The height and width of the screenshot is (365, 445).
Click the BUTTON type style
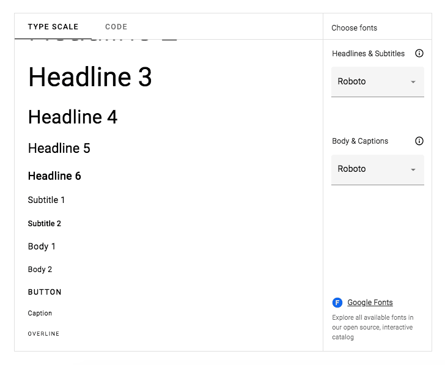pos(45,292)
